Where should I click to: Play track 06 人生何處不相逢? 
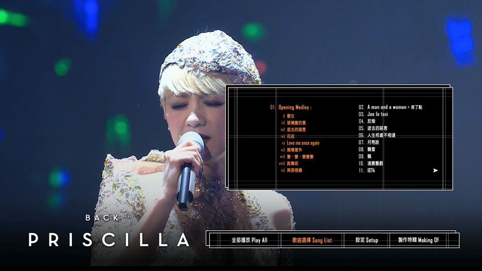(x=377, y=135)
